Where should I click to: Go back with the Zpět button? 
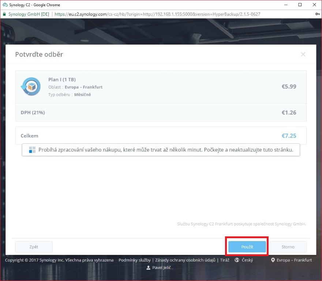[34, 247]
